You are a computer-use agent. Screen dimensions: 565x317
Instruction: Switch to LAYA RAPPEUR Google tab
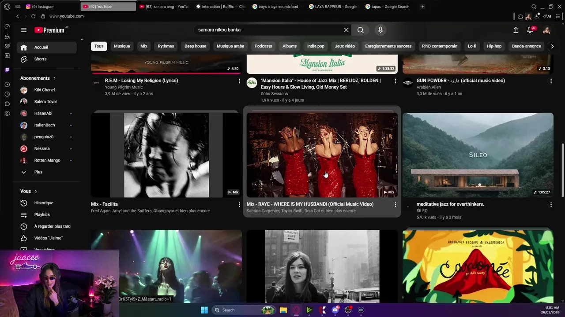coord(334,7)
